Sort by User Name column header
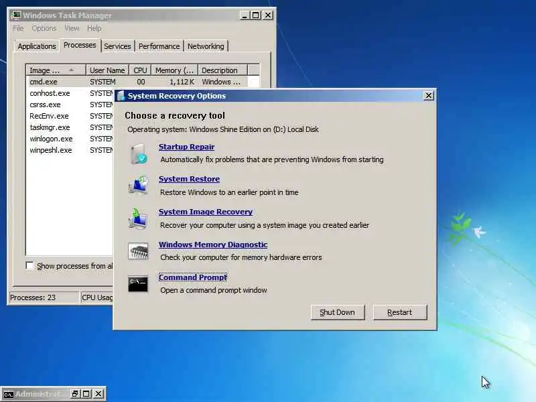 pos(107,70)
